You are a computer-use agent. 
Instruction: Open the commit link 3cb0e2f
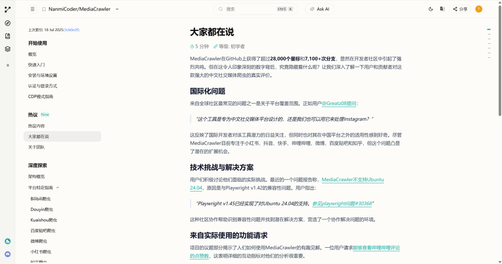[x=72, y=30]
